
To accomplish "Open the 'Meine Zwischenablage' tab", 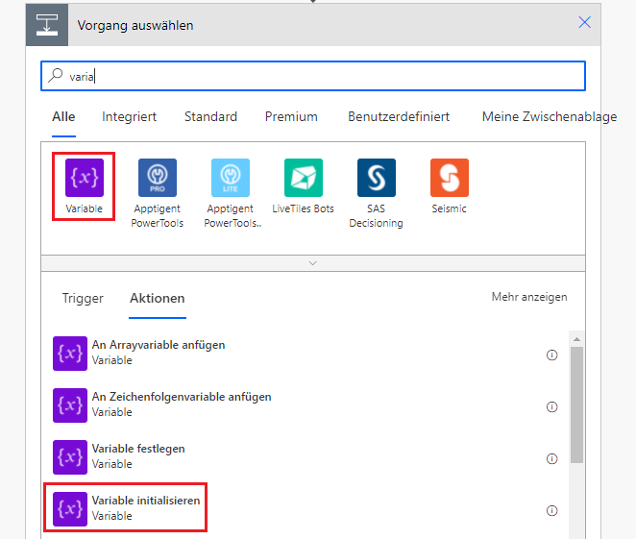I will pos(550,117).
